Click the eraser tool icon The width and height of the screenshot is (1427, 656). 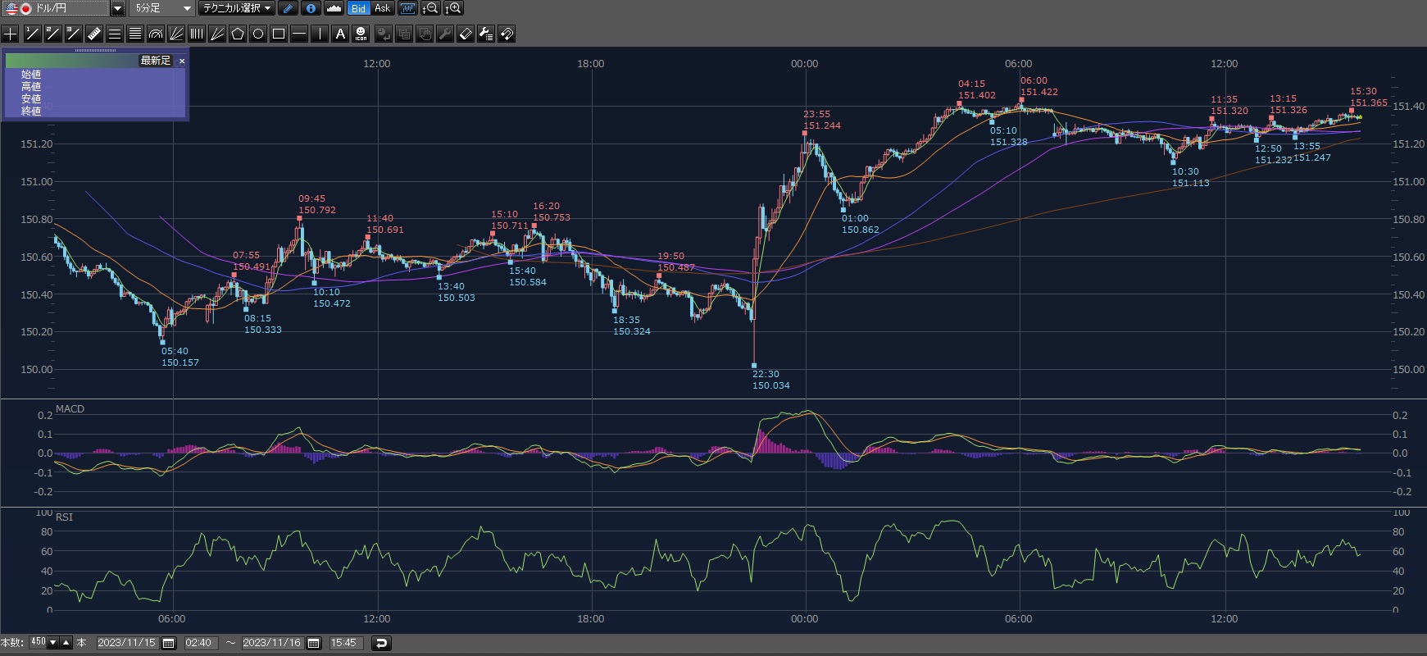[465, 34]
